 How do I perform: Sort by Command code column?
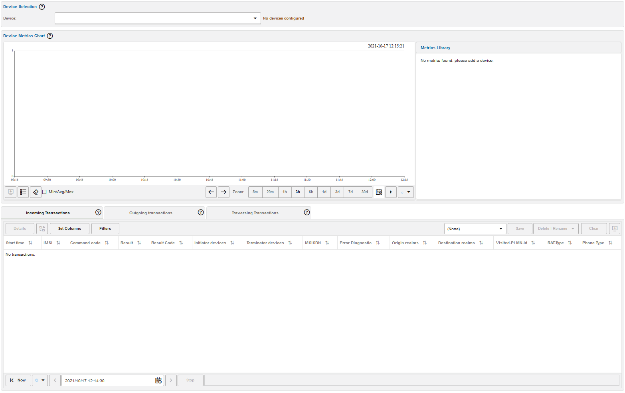[x=107, y=243]
